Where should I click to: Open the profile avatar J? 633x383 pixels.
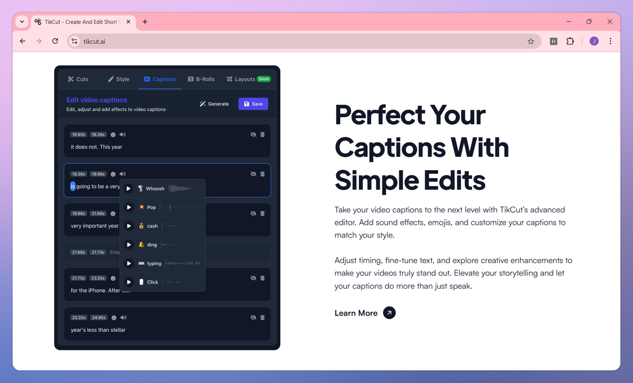click(594, 41)
